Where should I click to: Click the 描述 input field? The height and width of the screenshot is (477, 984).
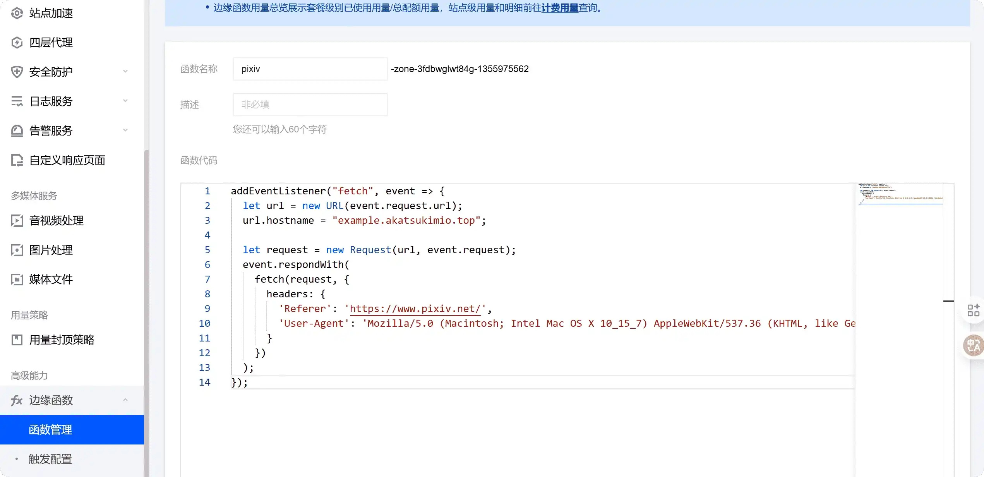(310, 105)
